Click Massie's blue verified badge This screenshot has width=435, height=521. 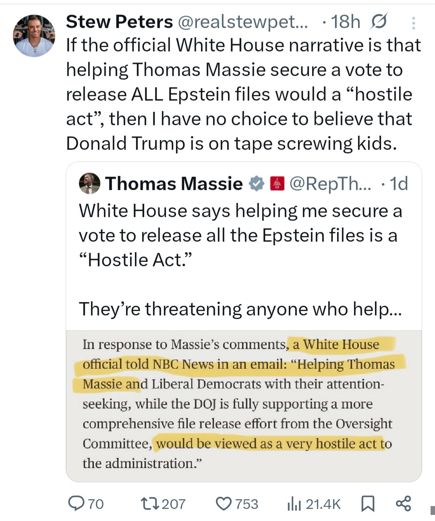pyautogui.click(x=257, y=184)
